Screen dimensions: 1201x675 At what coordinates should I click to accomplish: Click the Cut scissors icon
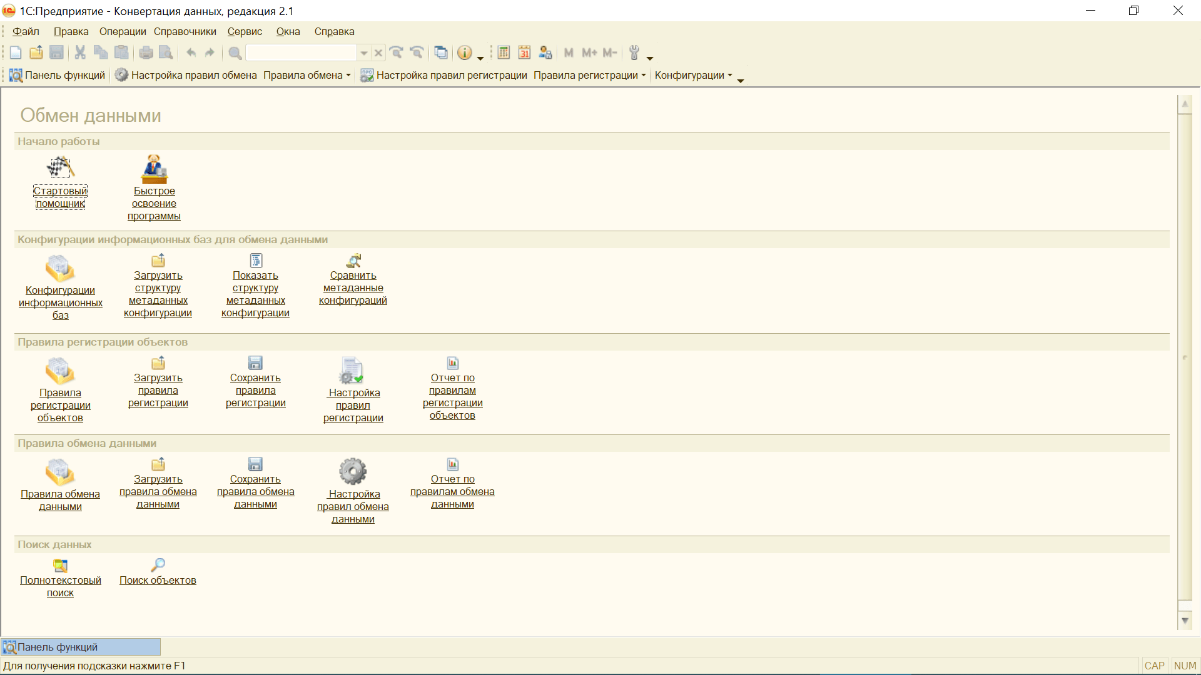[x=80, y=53]
